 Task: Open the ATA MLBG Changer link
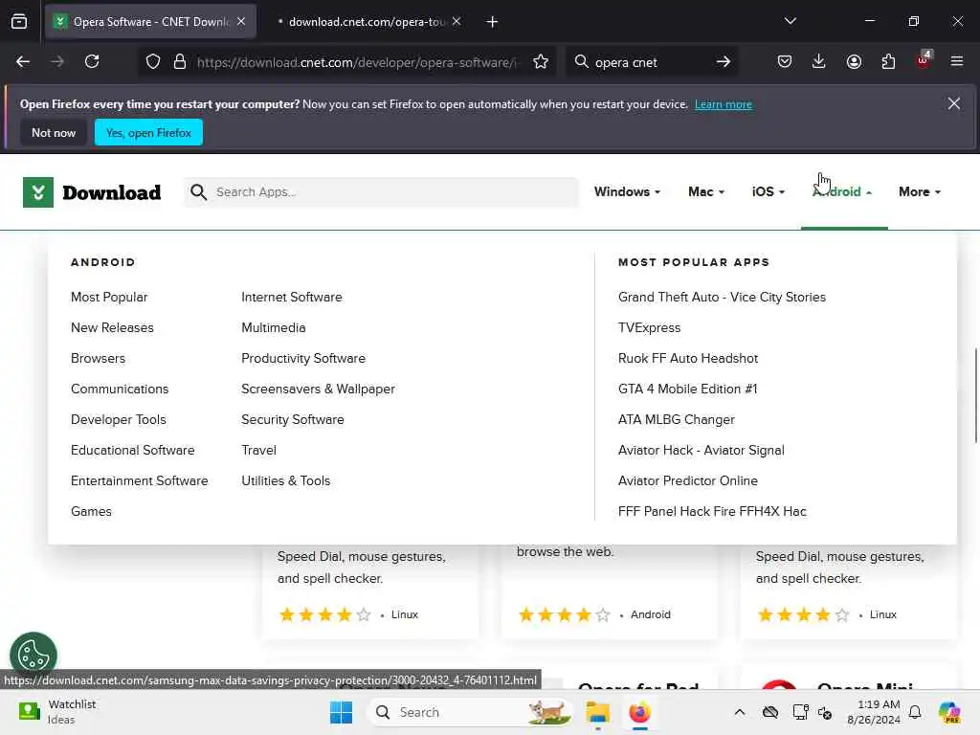coord(677,420)
